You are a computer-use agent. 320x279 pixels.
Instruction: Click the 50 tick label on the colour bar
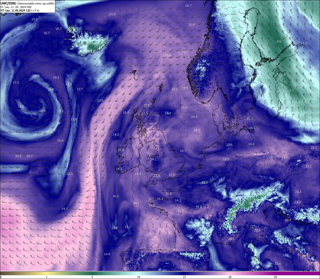(x=275, y=277)
